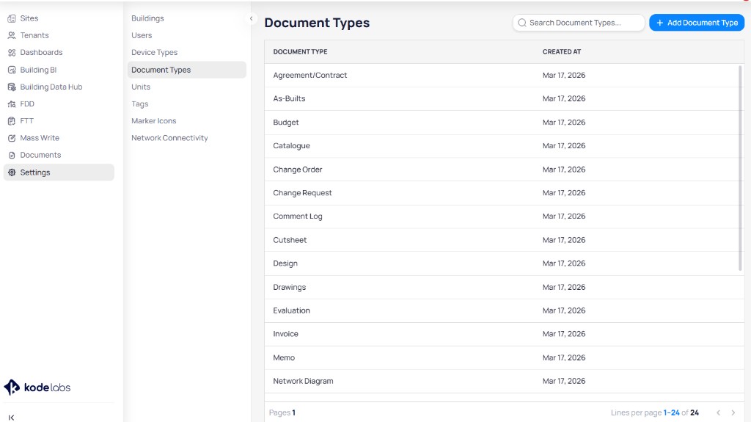Click the Mar 17, 2026 date for Budget

tap(564, 123)
